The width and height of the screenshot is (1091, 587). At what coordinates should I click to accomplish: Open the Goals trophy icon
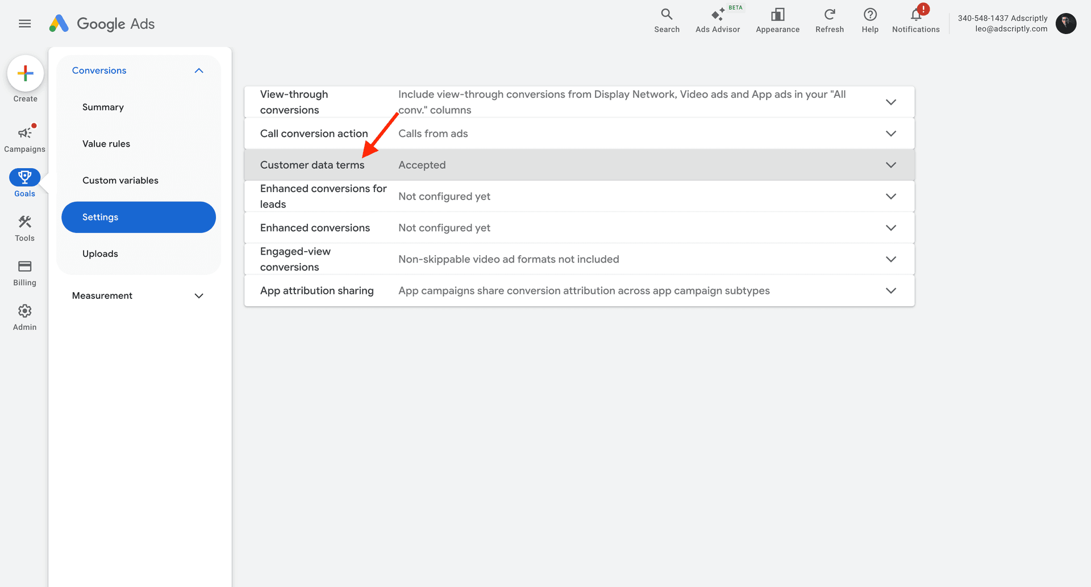(24, 177)
